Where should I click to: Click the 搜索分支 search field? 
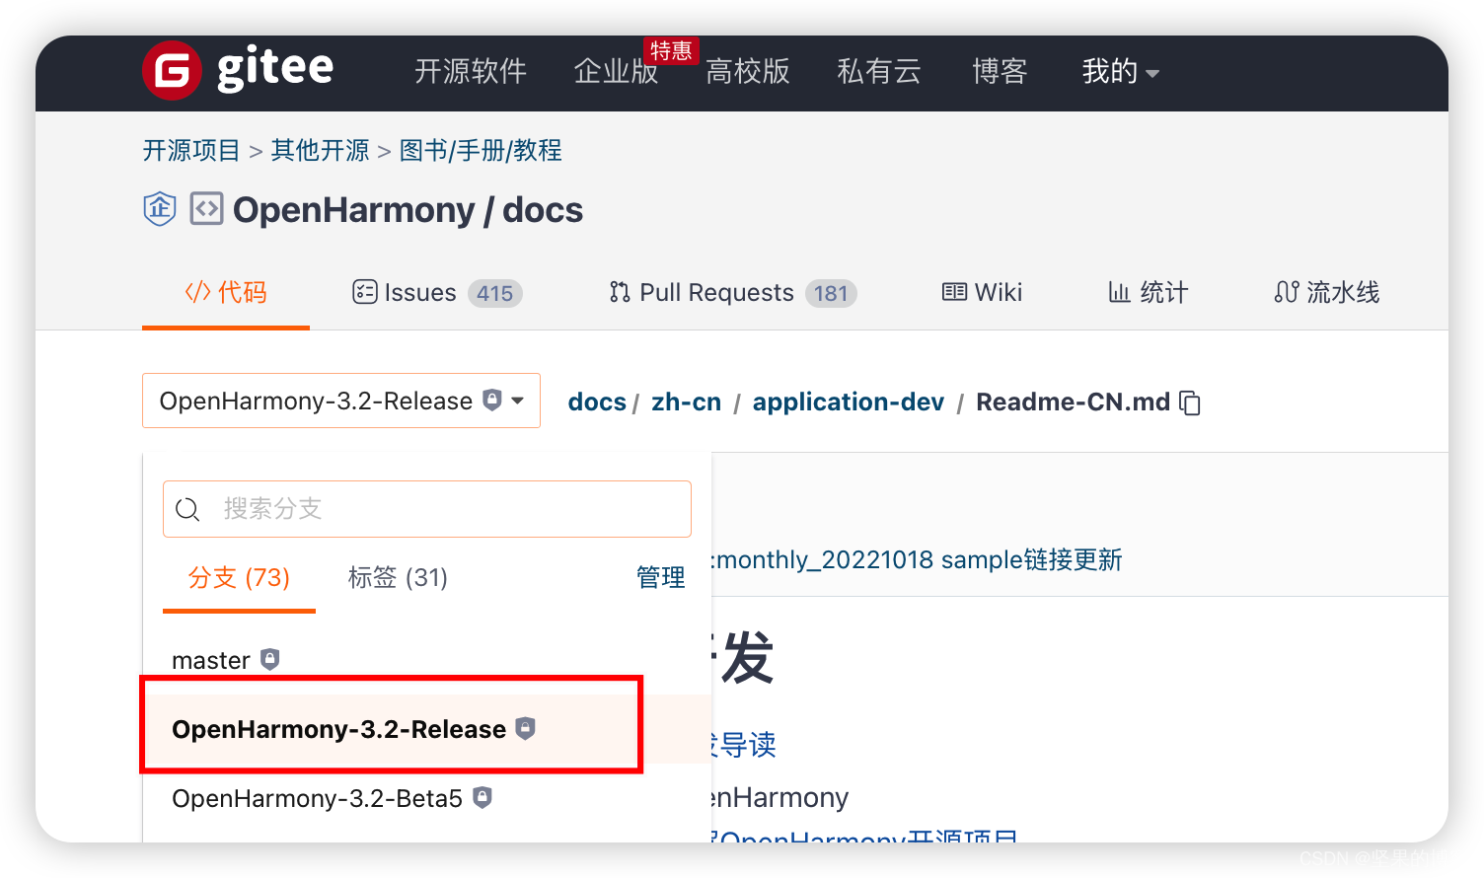pyautogui.click(x=427, y=509)
